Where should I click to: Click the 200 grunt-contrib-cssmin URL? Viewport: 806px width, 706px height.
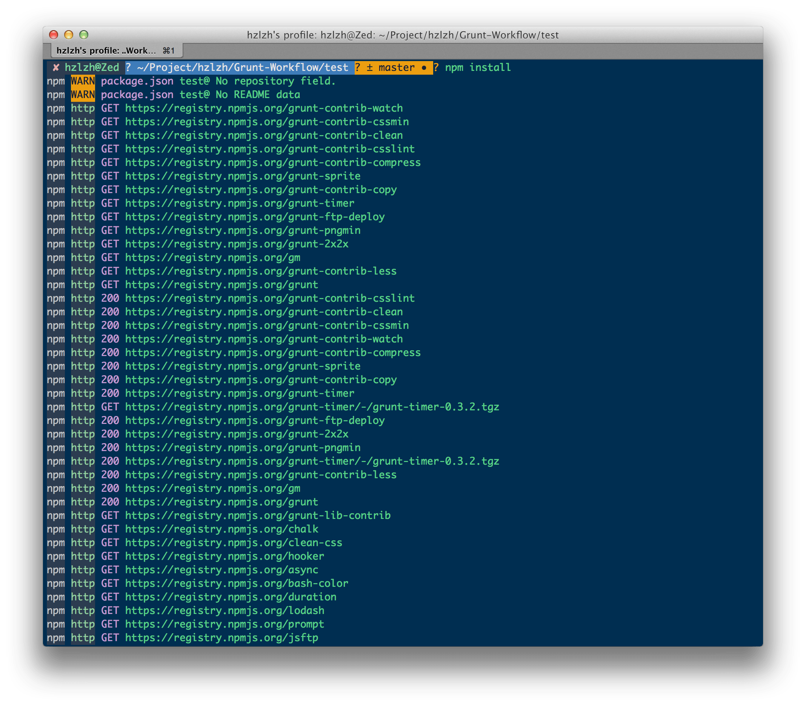(267, 325)
